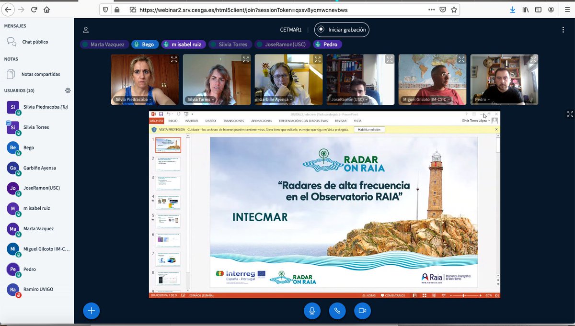Image resolution: width=575 pixels, height=326 pixels.
Task: Select Silvia Torres talking indicator chip
Action: (x=230, y=45)
